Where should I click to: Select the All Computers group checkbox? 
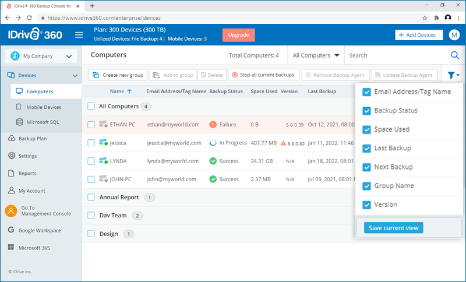[91, 106]
